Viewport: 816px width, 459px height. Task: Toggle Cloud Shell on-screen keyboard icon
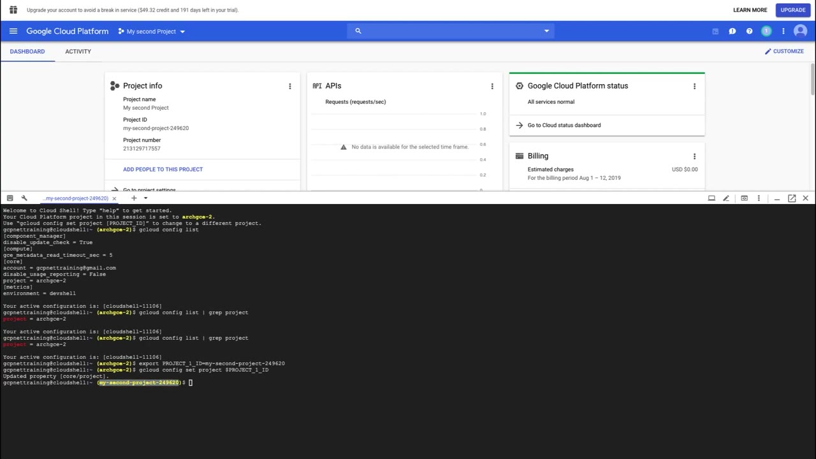pos(10,198)
